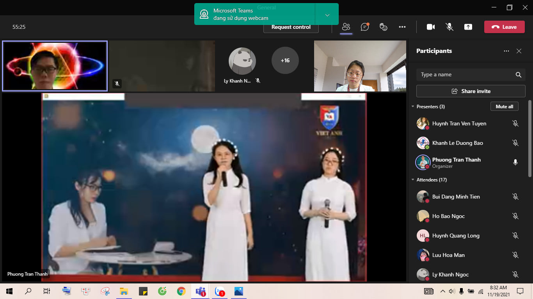Open the conversation chat icon in toolbar
The height and width of the screenshot is (299, 533).
(365, 27)
